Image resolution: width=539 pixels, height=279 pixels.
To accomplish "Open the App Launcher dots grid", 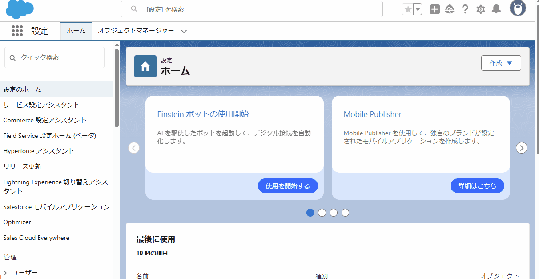I will click(17, 31).
